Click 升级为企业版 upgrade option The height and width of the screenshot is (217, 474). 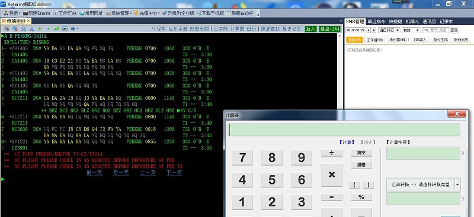click(178, 13)
